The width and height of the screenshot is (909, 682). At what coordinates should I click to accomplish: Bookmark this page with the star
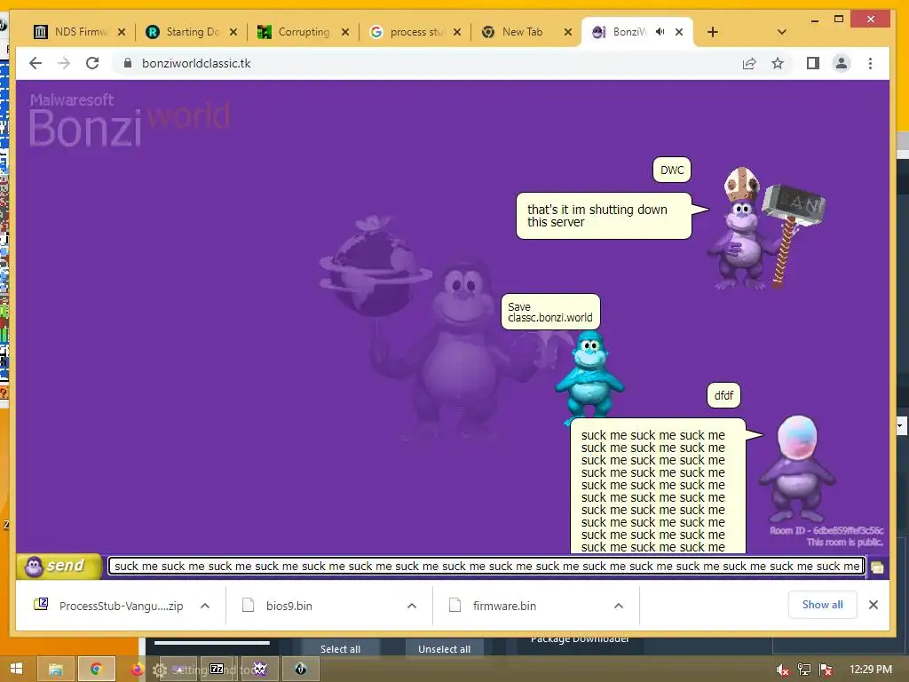click(778, 63)
